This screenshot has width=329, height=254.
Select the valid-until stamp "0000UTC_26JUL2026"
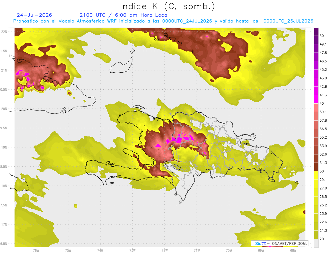pos(288,21)
